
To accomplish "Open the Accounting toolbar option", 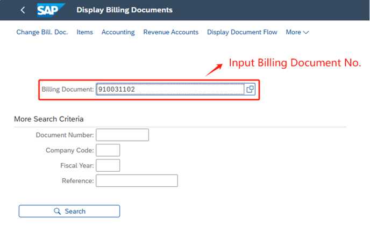I will 118,32.
